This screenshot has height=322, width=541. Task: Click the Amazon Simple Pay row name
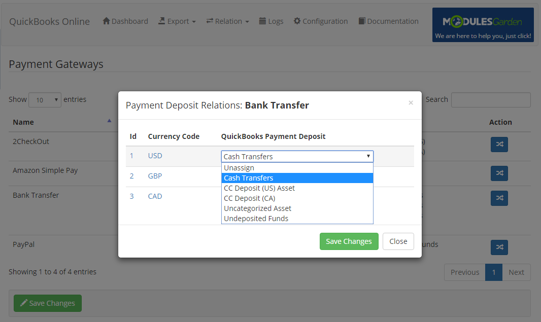coord(45,171)
